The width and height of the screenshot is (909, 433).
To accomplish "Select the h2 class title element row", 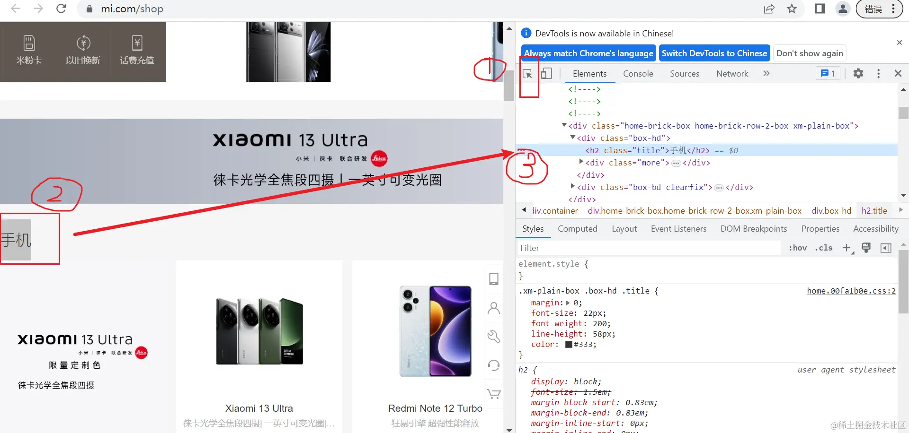I will 706,150.
